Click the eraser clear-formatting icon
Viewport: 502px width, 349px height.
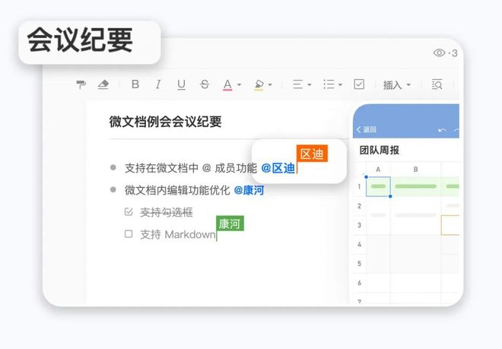coord(104,84)
